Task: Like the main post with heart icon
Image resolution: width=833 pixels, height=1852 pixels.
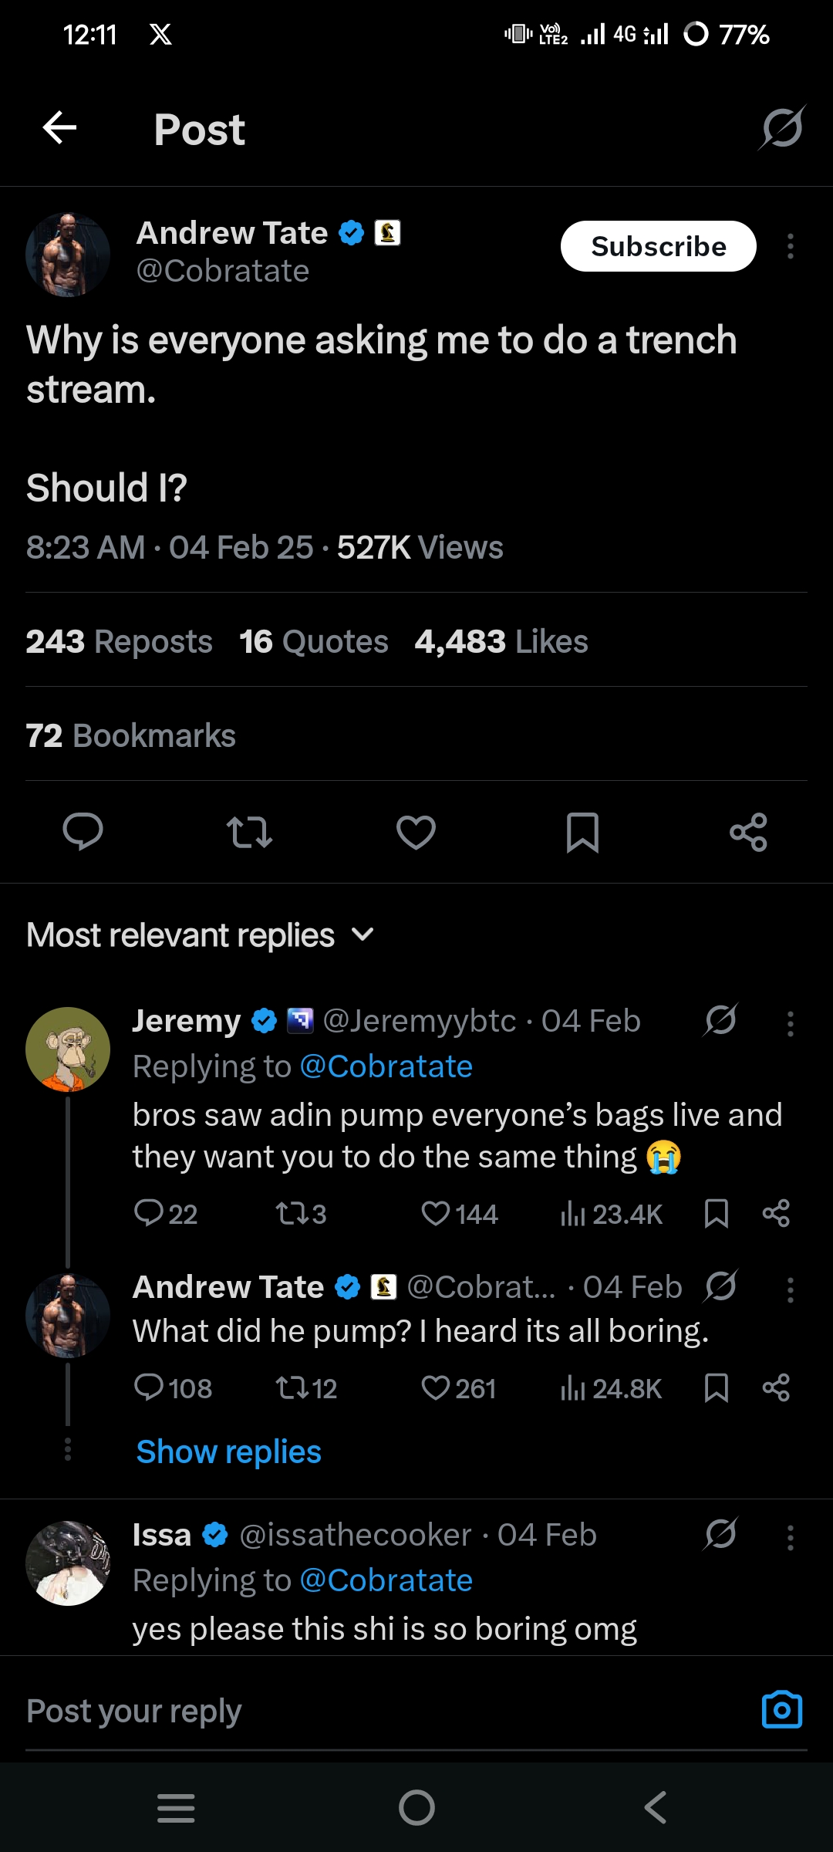Action: coord(416,832)
